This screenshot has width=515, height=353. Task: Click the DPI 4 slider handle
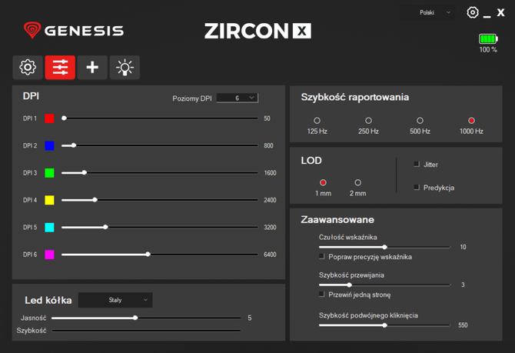(x=95, y=200)
